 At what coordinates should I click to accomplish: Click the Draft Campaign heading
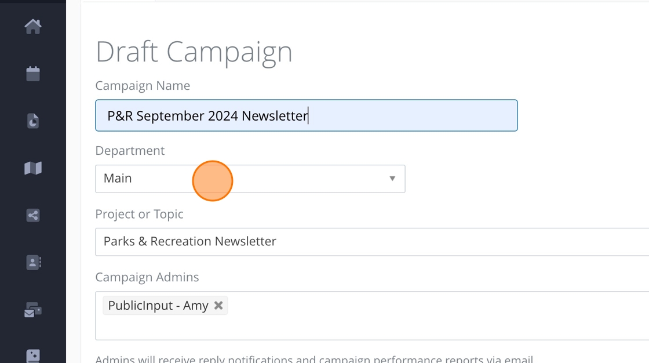coord(194,52)
